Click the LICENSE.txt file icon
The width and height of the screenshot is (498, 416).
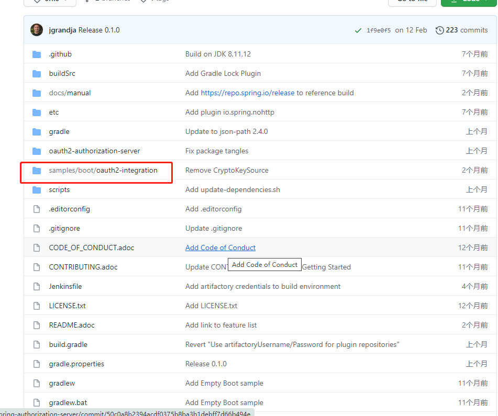point(37,306)
